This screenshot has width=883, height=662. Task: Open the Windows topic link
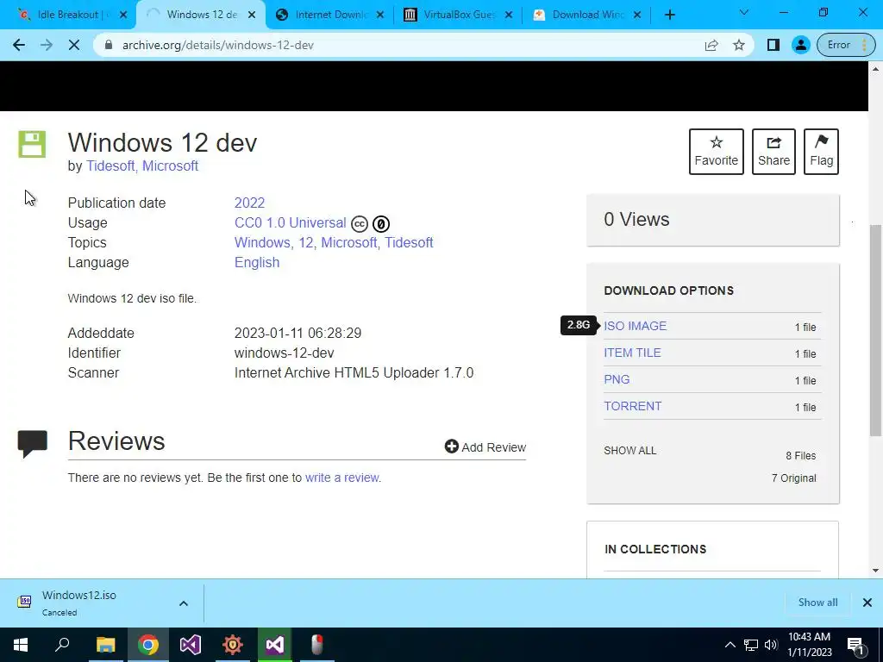pyautogui.click(x=262, y=242)
